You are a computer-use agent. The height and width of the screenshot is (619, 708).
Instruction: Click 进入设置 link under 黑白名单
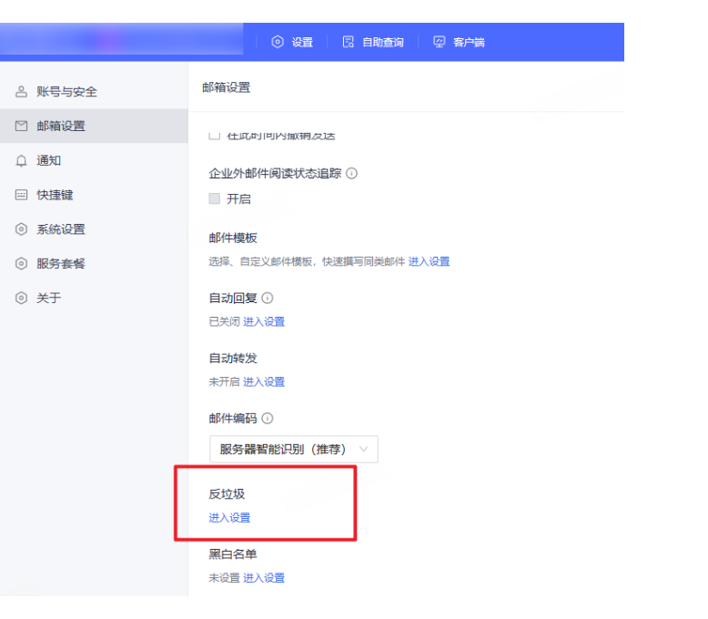[x=264, y=578]
